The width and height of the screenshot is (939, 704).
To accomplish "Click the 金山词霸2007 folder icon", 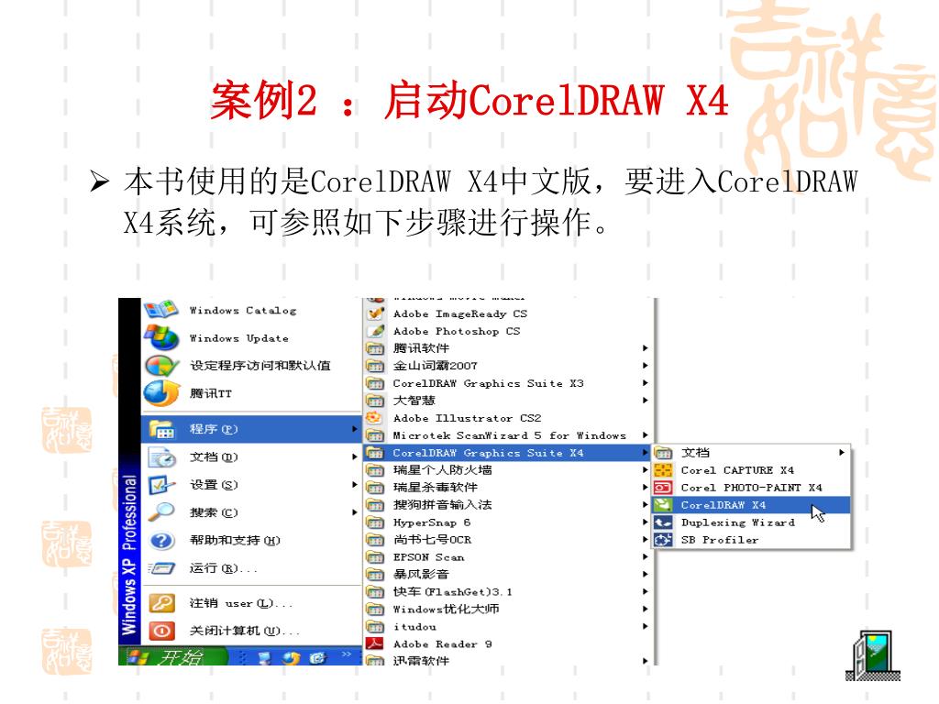I will 375,365.
